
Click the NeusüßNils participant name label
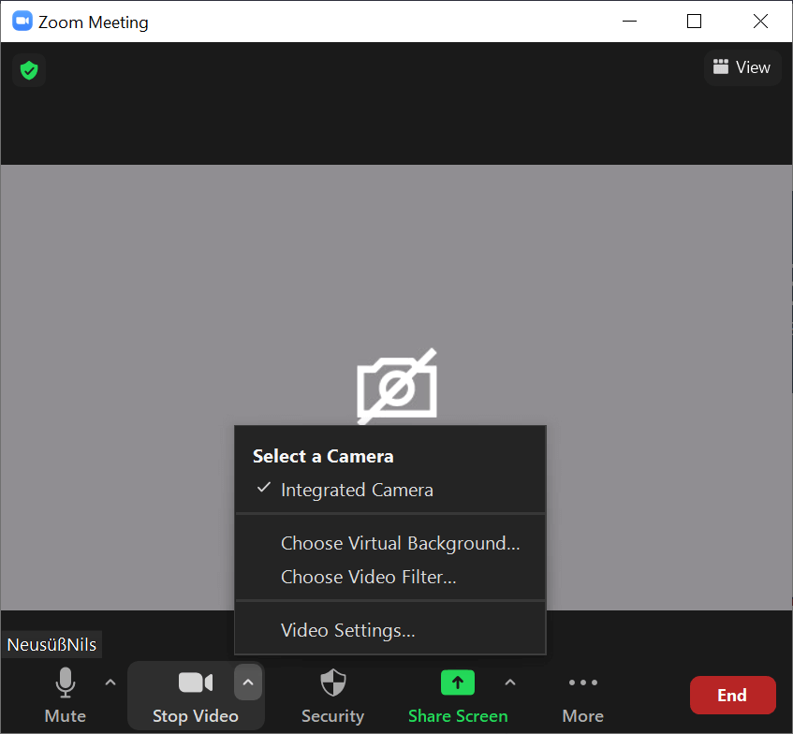(51, 644)
